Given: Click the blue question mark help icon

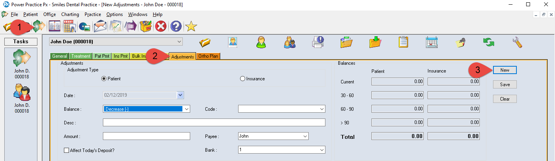Looking at the screenshot, I should point(176,27).
